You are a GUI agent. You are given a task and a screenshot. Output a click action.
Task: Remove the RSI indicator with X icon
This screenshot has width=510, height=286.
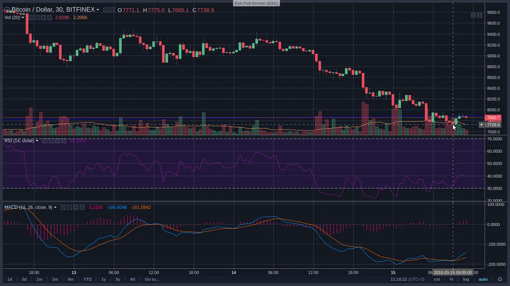64,141
